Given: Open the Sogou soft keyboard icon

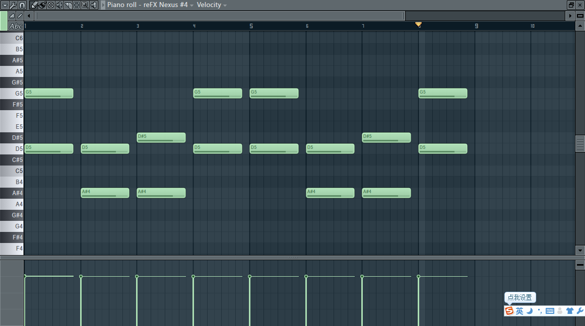Looking at the screenshot, I should 550,311.
